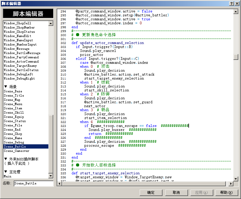Click line 302 def update_actor_command_selection
Viewport: 241px width, 199px height.
pyautogui.click(x=108, y=43)
